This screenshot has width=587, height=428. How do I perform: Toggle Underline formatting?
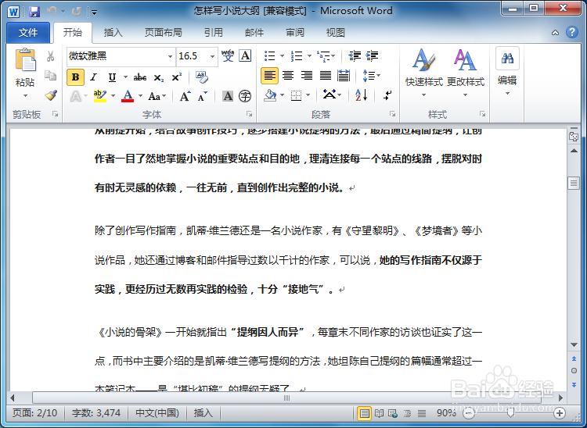[x=112, y=77]
